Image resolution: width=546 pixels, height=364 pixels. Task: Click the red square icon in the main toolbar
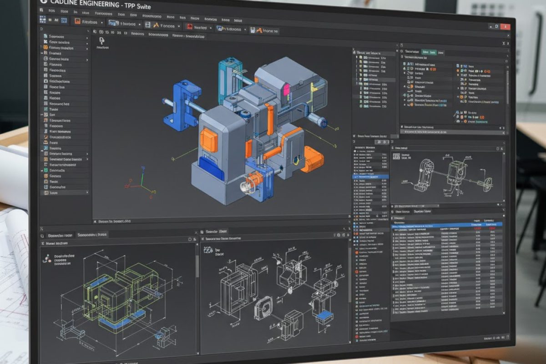click(190, 27)
